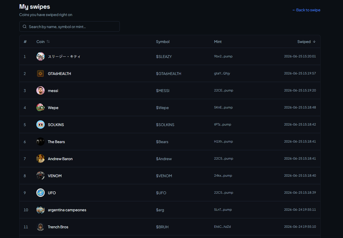Click the $Wepe symbol
Viewport: 343px width, 238px height.
[162, 108]
